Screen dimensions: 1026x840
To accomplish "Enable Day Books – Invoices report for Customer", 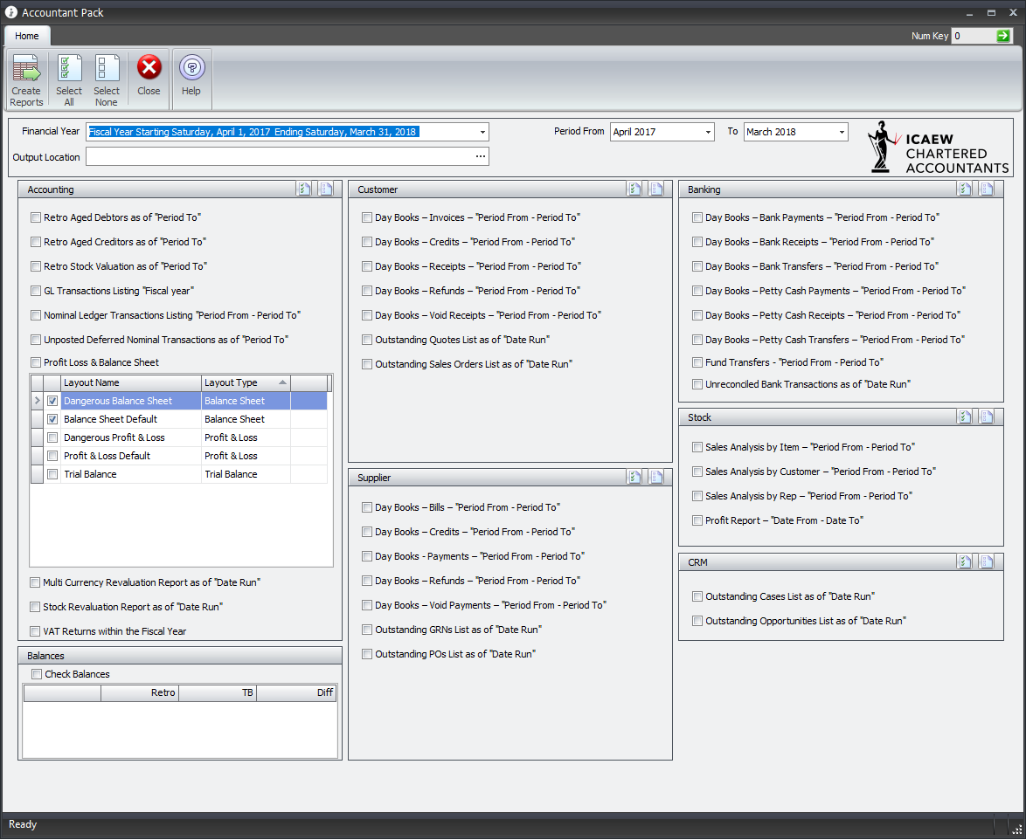I will [x=367, y=217].
